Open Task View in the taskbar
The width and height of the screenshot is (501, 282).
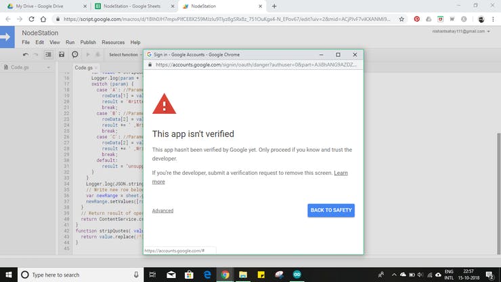coord(152,275)
